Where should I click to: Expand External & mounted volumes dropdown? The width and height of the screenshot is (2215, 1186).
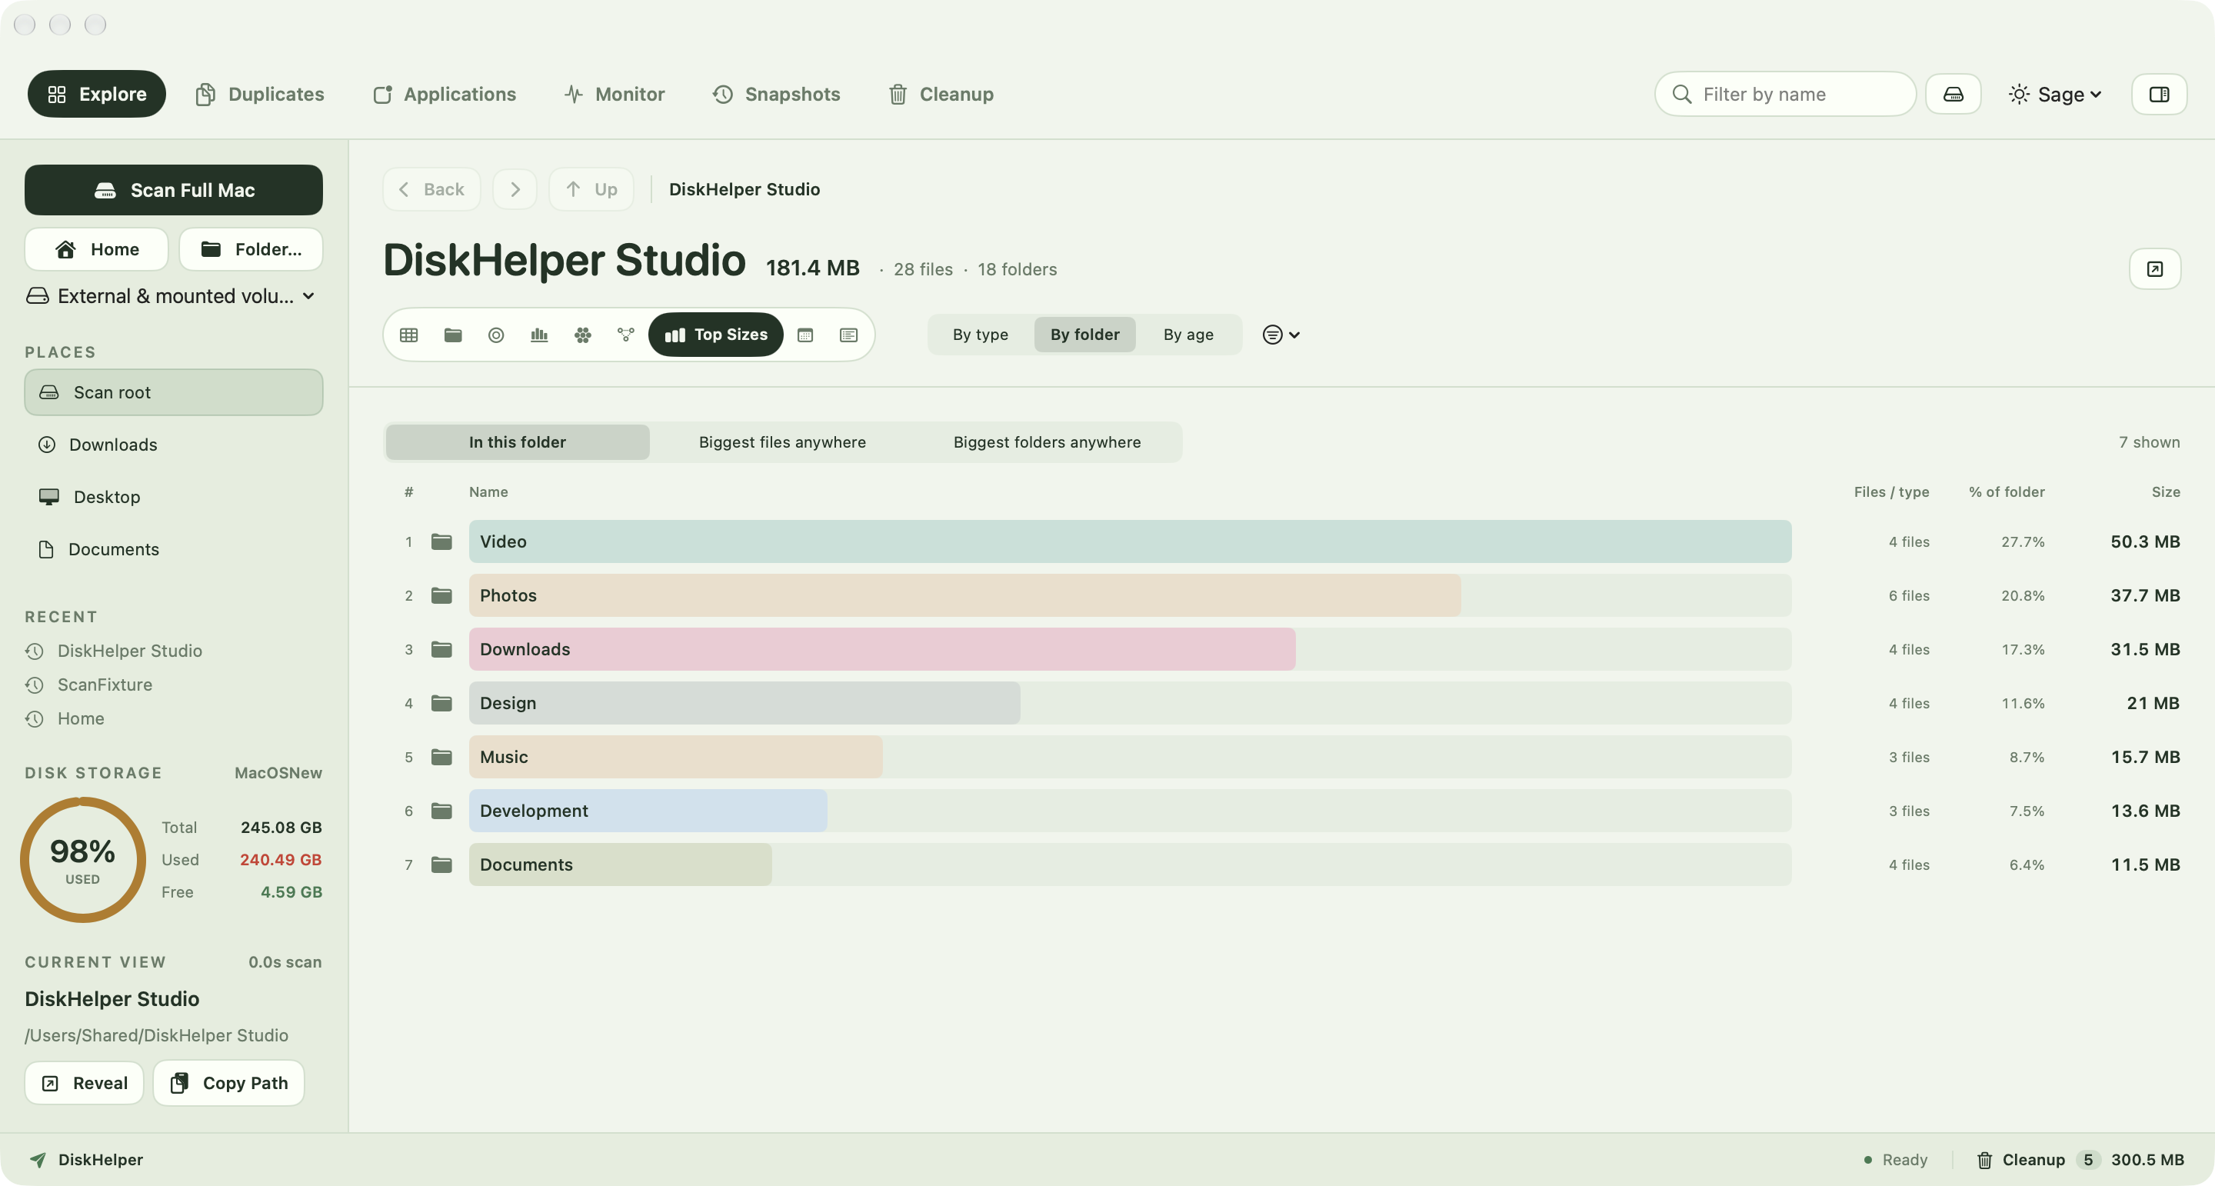170,296
